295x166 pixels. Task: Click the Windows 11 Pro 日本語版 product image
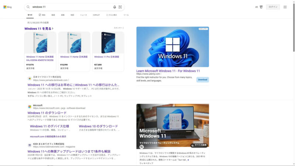click(x=108, y=43)
